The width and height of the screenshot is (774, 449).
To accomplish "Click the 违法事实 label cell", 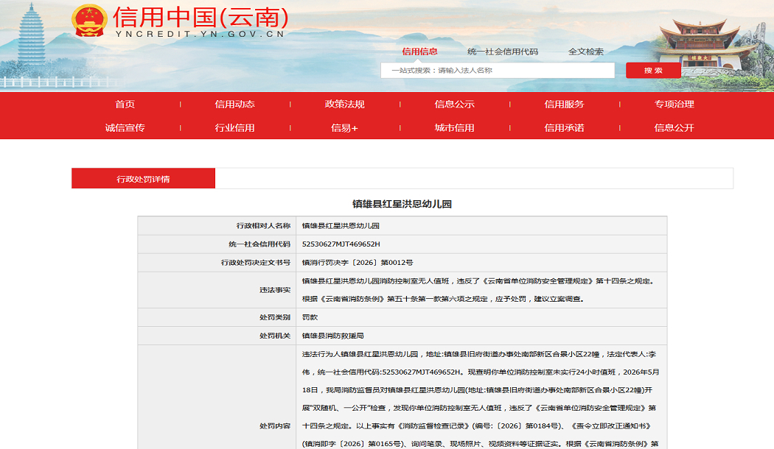I will [x=217, y=290].
